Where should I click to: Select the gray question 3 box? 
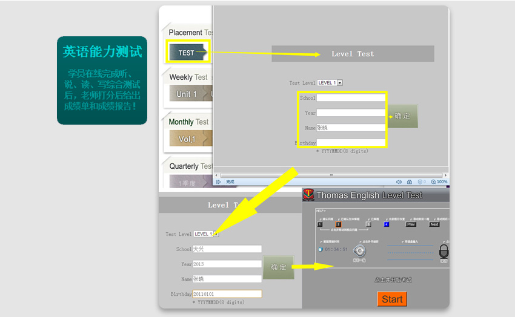(368, 224)
